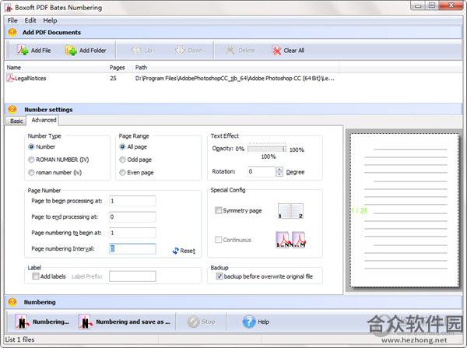Click the Stop button
The image size is (467, 348).
[201, 322]
